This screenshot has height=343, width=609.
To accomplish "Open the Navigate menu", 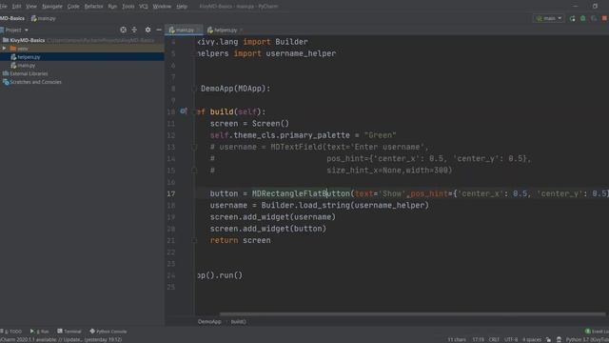I will 52,7.
